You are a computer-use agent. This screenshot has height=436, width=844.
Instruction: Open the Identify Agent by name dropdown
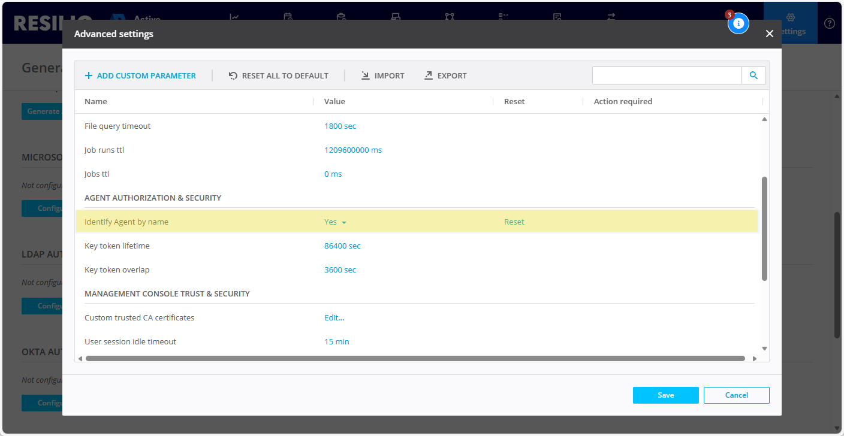pyautogui.click(x=336, y=222)
